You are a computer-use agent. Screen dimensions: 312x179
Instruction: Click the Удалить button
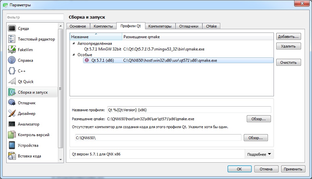288,46
